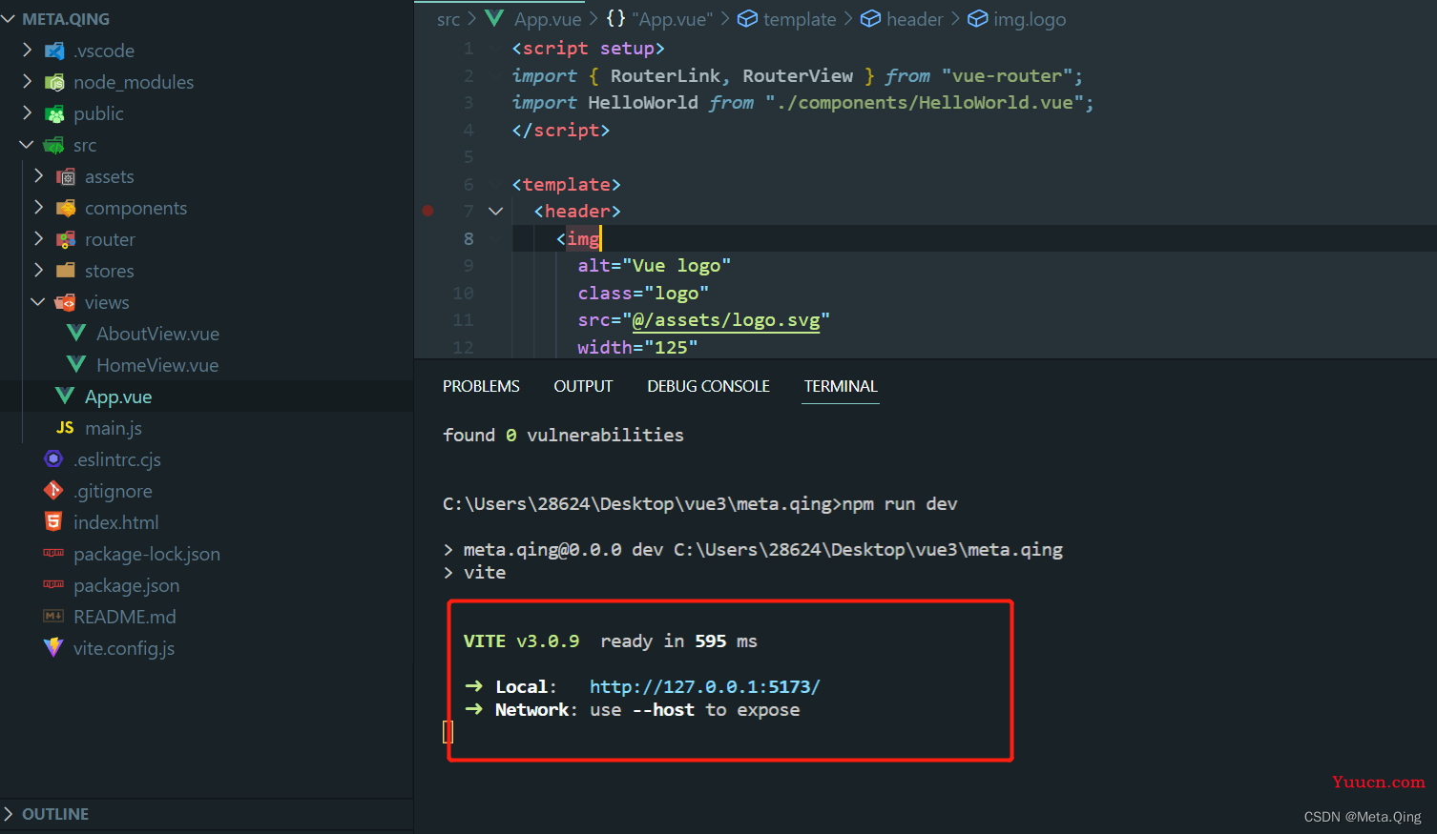Place cursor on line 8 img tag
Screen dimensions: 1437x834
[x=583, y=238]
